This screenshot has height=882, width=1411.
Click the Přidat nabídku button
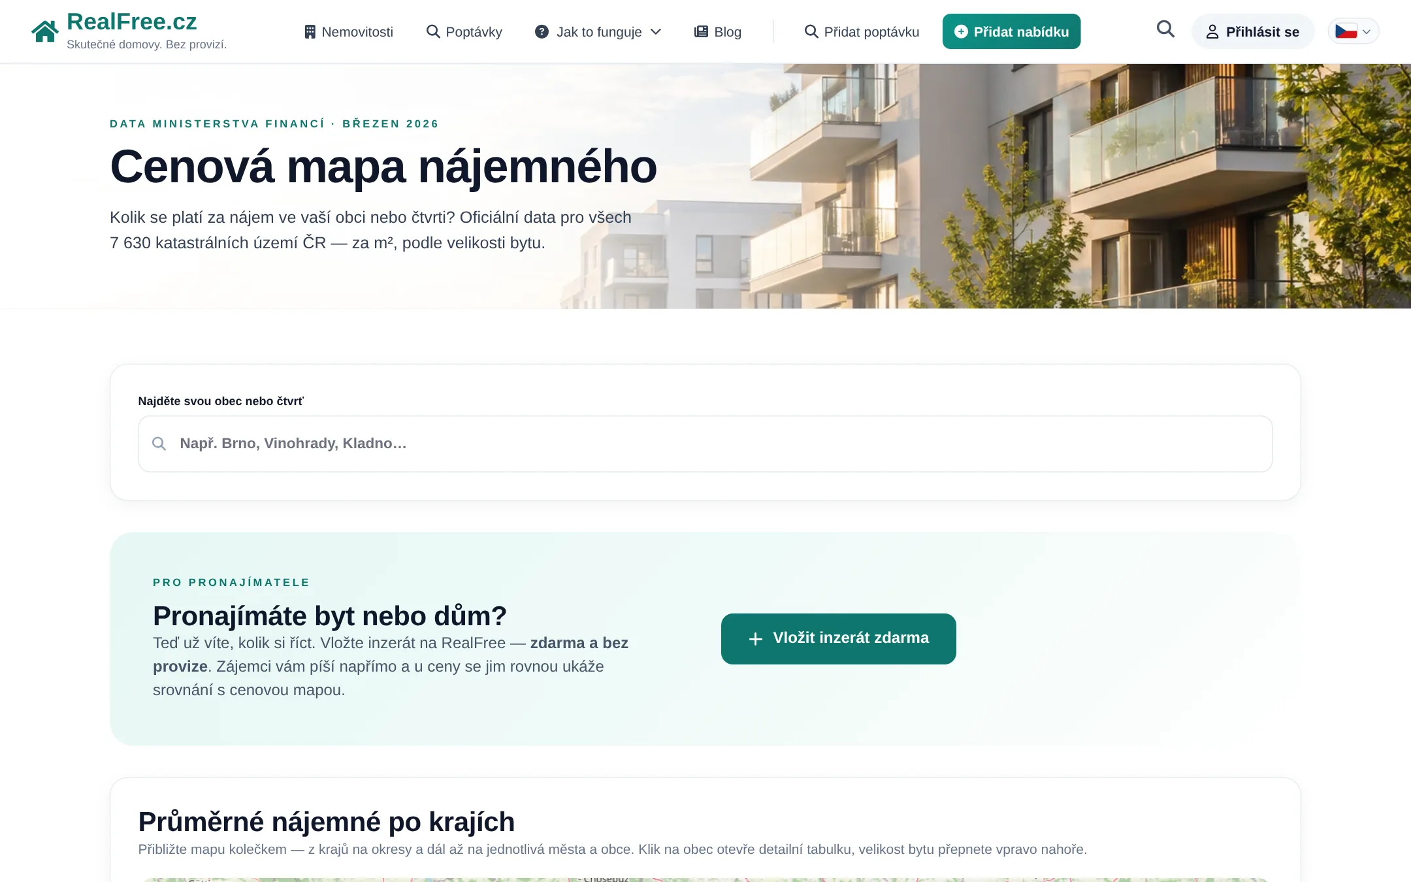(x=1011, y=31)
